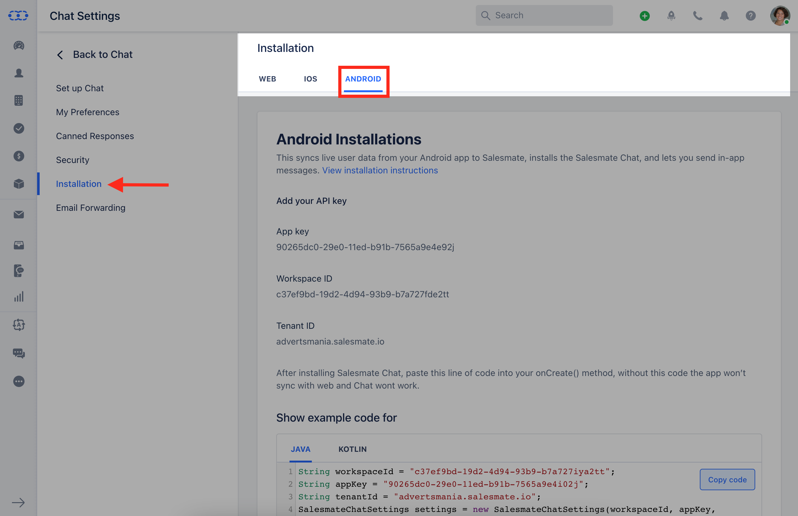
Task: Click the Workspace ID value c37ef9bd
Action: click(362, 294)
